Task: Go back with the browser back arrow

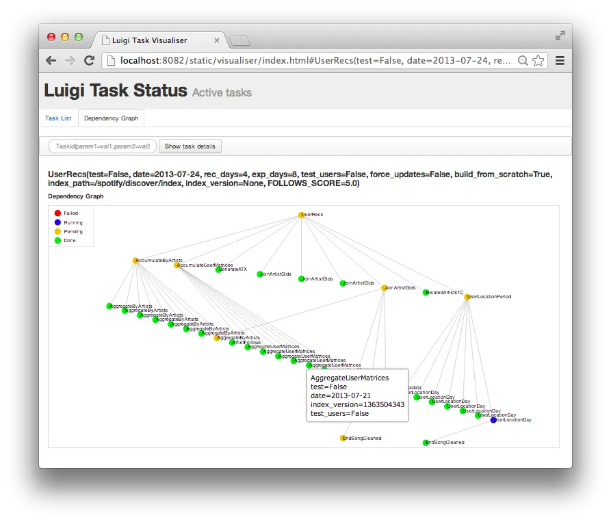Action: [x=51, y=60]
